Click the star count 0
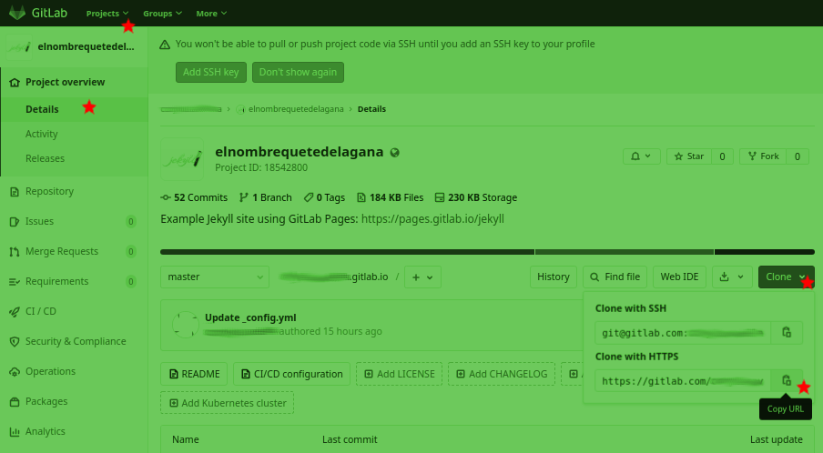This screenshot has height=453, width=823. click(722, 156)
